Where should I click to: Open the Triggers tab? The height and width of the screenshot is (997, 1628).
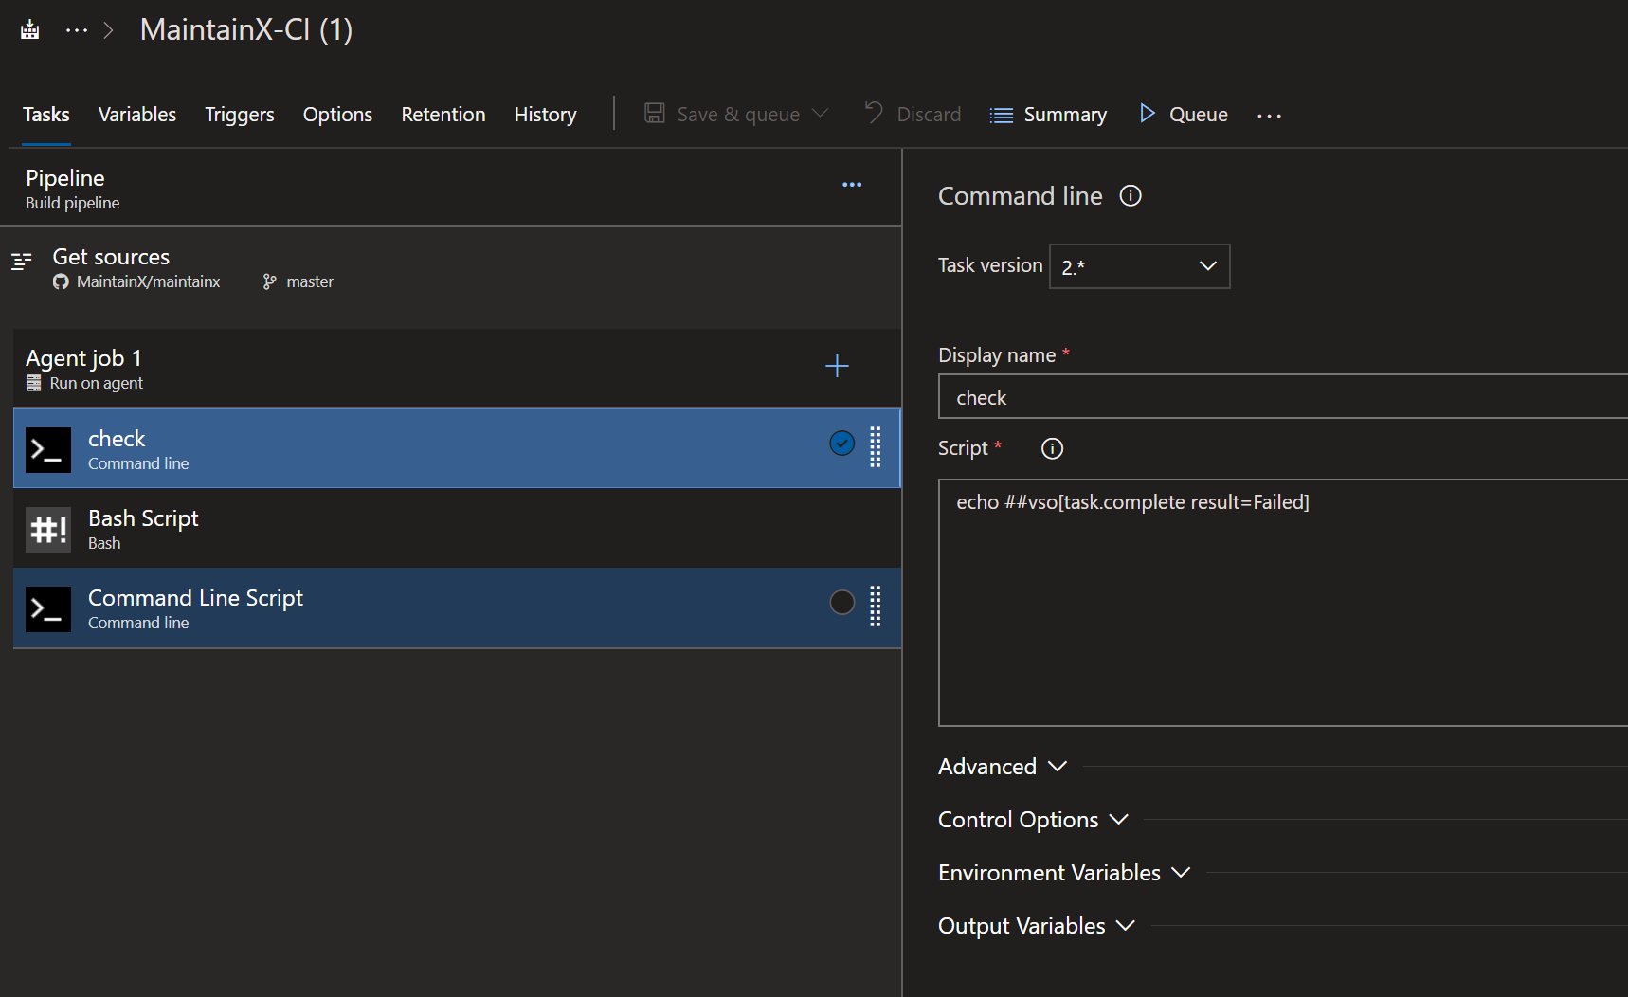(x=239, y=114)
